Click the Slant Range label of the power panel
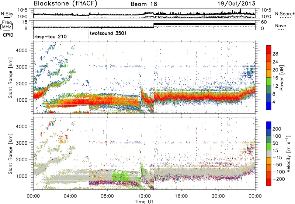The image size is (295, 204). [x=10, y=78]
